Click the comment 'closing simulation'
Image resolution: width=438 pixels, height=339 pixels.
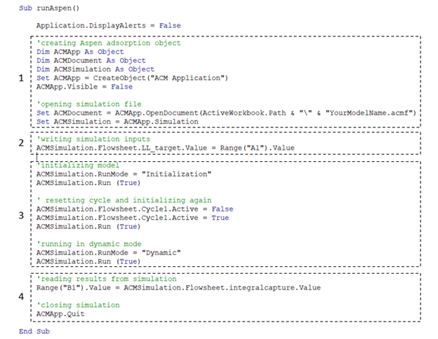(78, 305)
